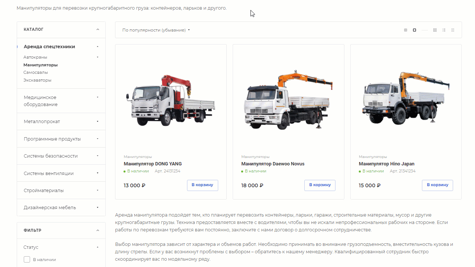Open the sorting dropdown 'По популярности (убывание)'

coord(156,30)
